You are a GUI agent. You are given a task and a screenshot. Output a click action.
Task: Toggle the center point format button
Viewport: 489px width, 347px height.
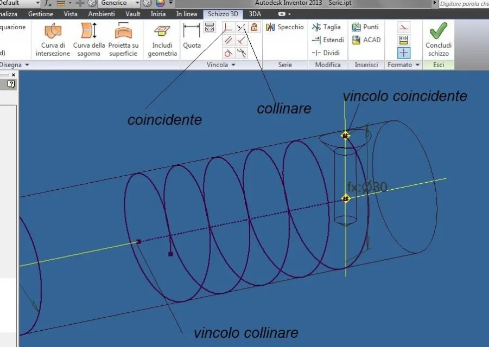[x=404, y=53]
